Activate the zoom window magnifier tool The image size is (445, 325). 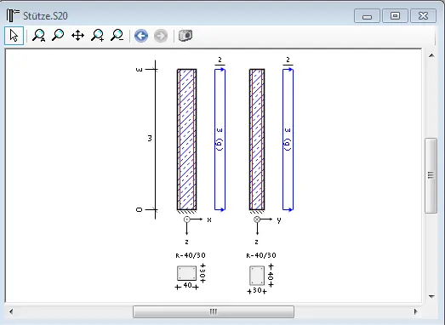[x=58, y=36]
